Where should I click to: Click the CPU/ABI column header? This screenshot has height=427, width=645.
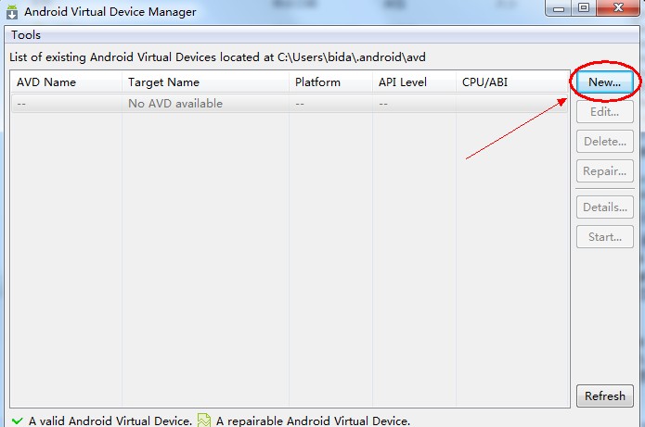[x=512, y=82]
